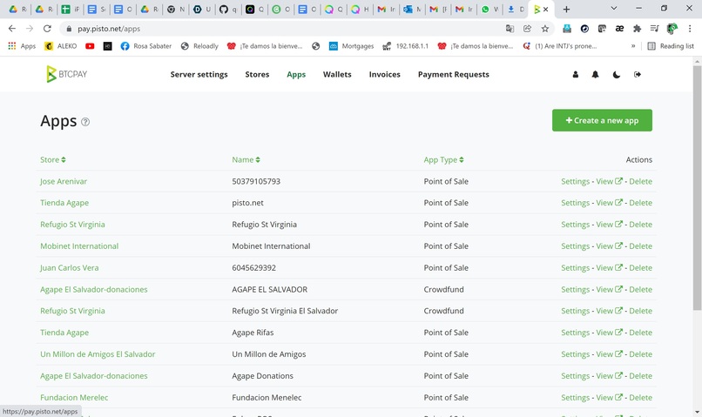Open the Apps shortcut in bookmarks bar
Viewport: 702px width, 417px height.
22,46
